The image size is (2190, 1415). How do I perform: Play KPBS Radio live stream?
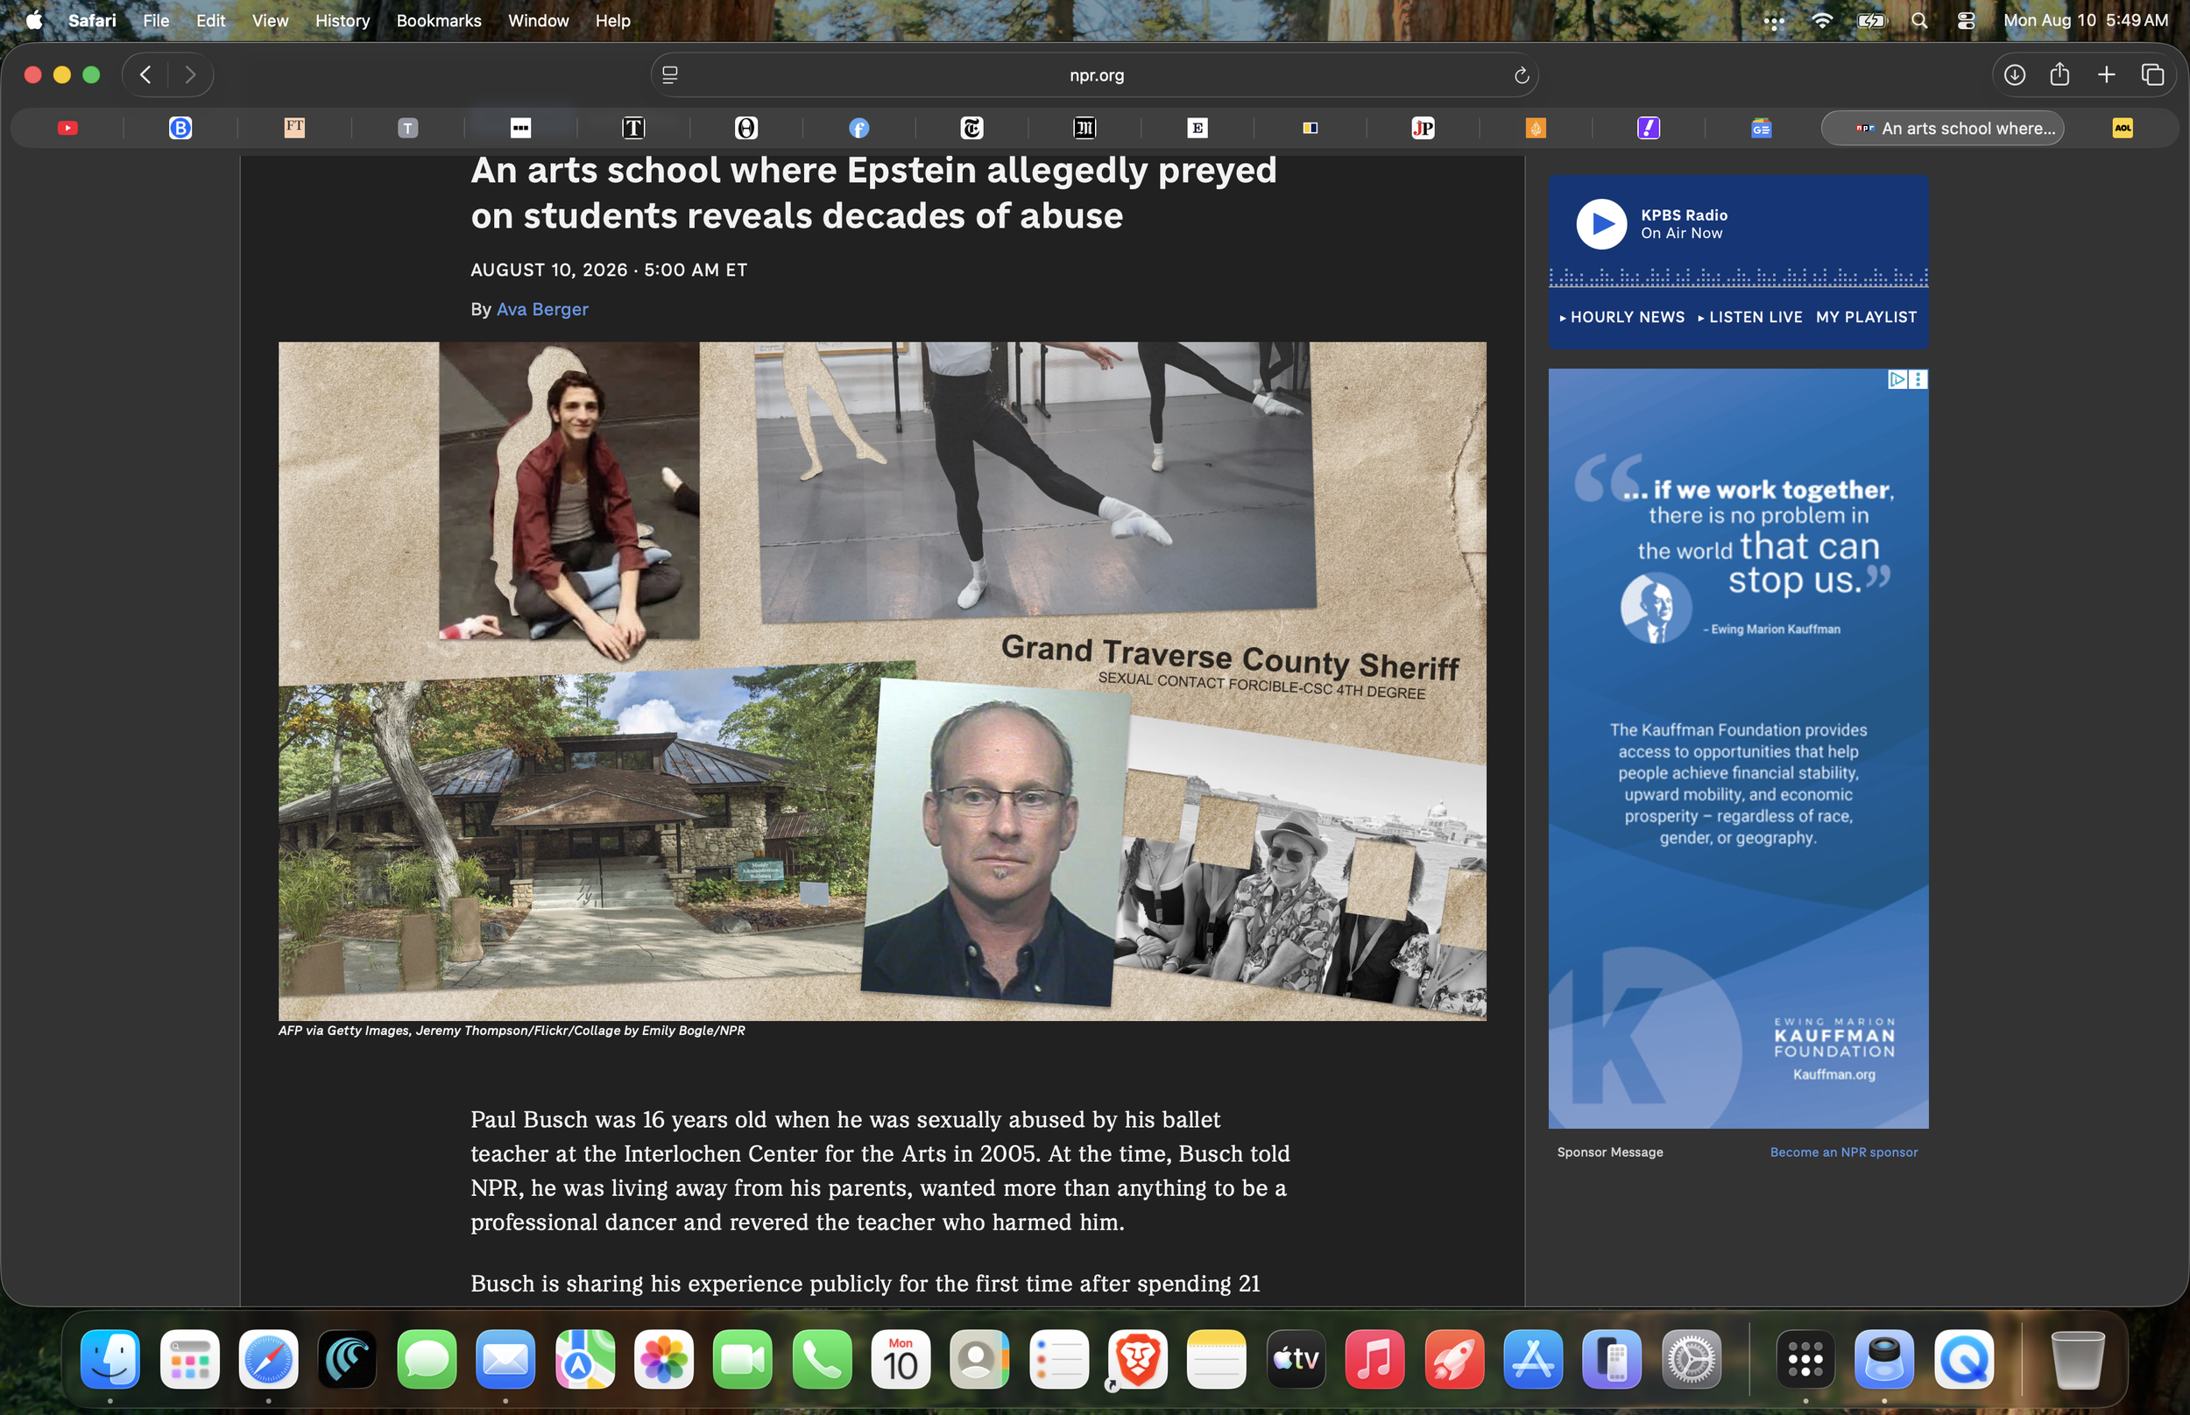(x=1601, y=224)
